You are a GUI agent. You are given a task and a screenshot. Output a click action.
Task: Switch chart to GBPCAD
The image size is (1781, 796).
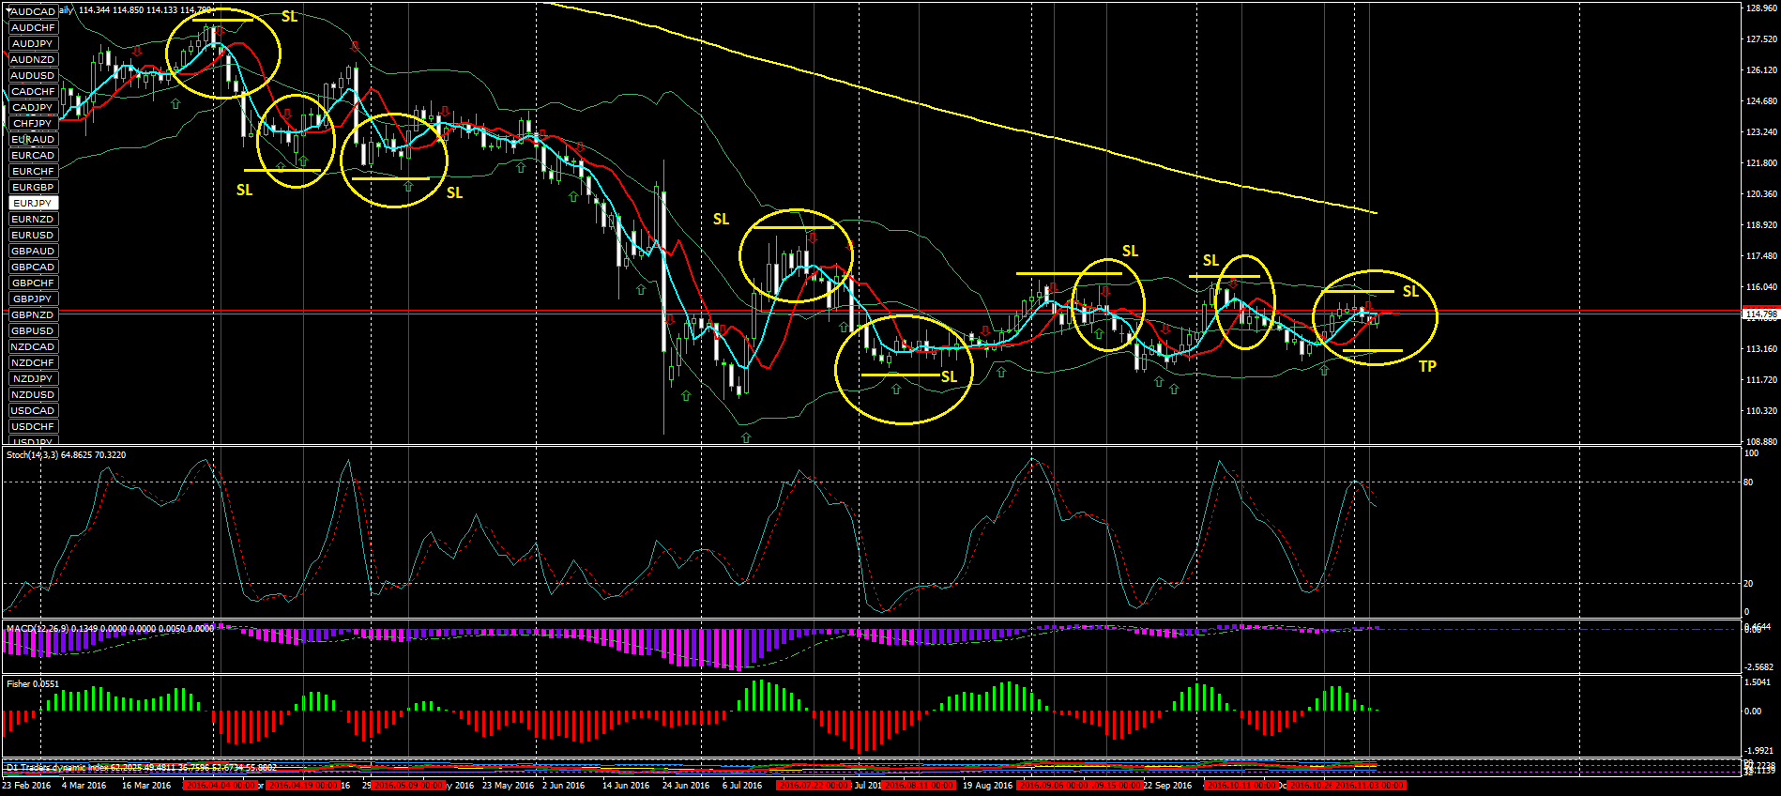point(33,267)
